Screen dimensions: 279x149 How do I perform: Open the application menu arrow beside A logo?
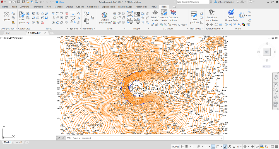[x=5, y=2]
